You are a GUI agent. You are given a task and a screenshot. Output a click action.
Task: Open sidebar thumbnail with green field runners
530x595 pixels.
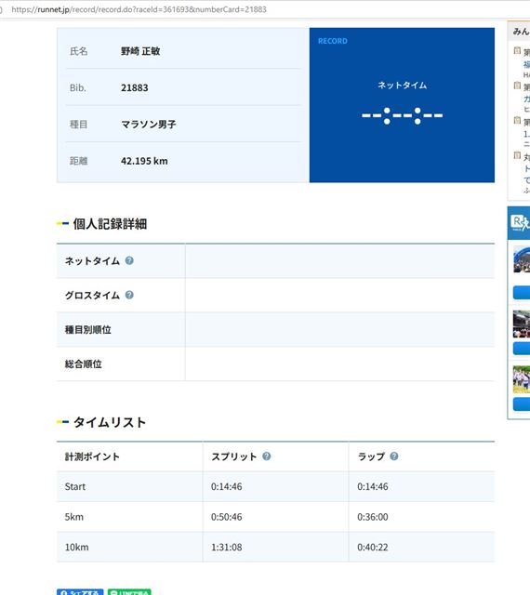click(x=522, y=379)
